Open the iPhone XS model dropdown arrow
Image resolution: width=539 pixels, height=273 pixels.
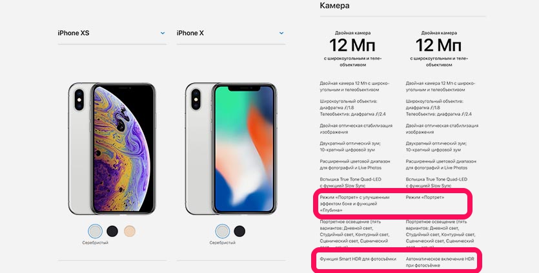click(x=163, y=33)
